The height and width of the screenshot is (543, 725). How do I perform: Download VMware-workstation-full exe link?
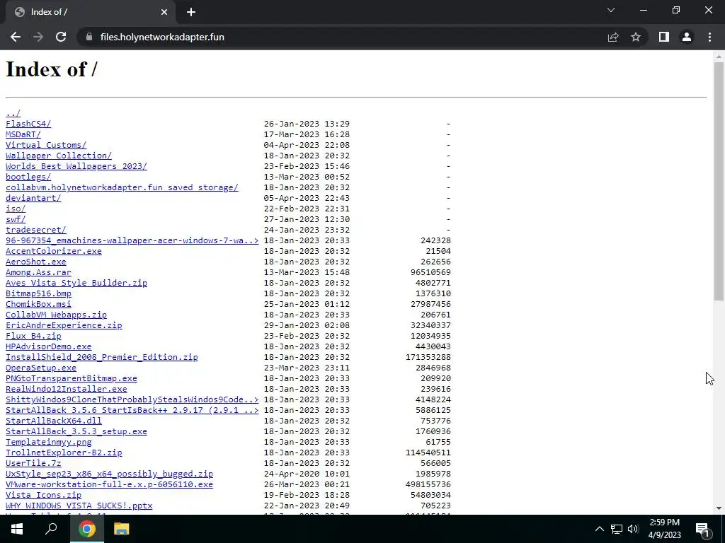[x=110, y=485]
